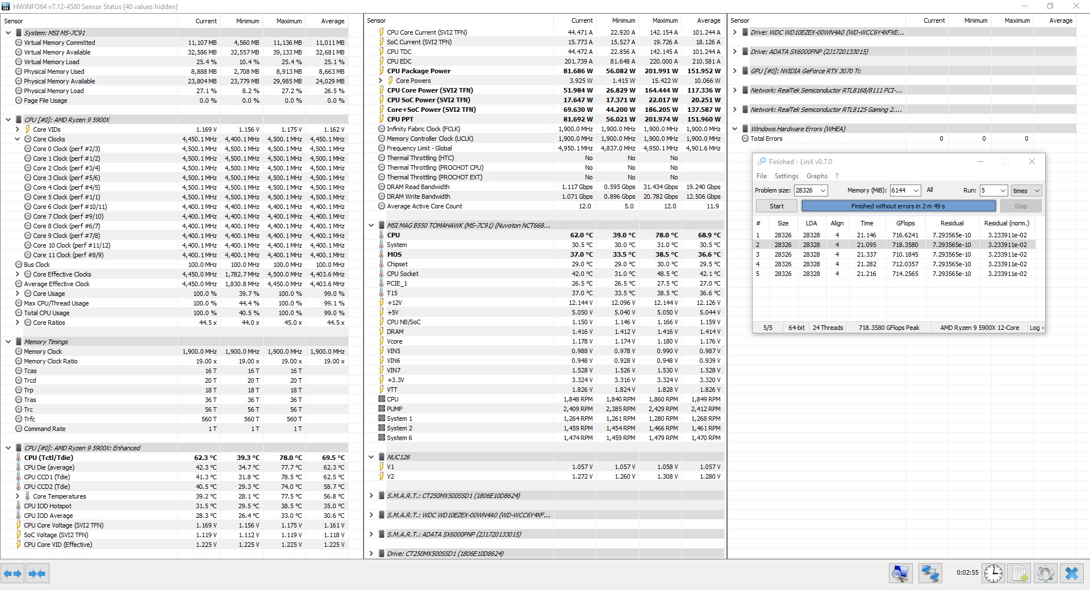Reset sensor statistics with the clock icon
This screenshot has width=1090, height=590.
(993, 574)
